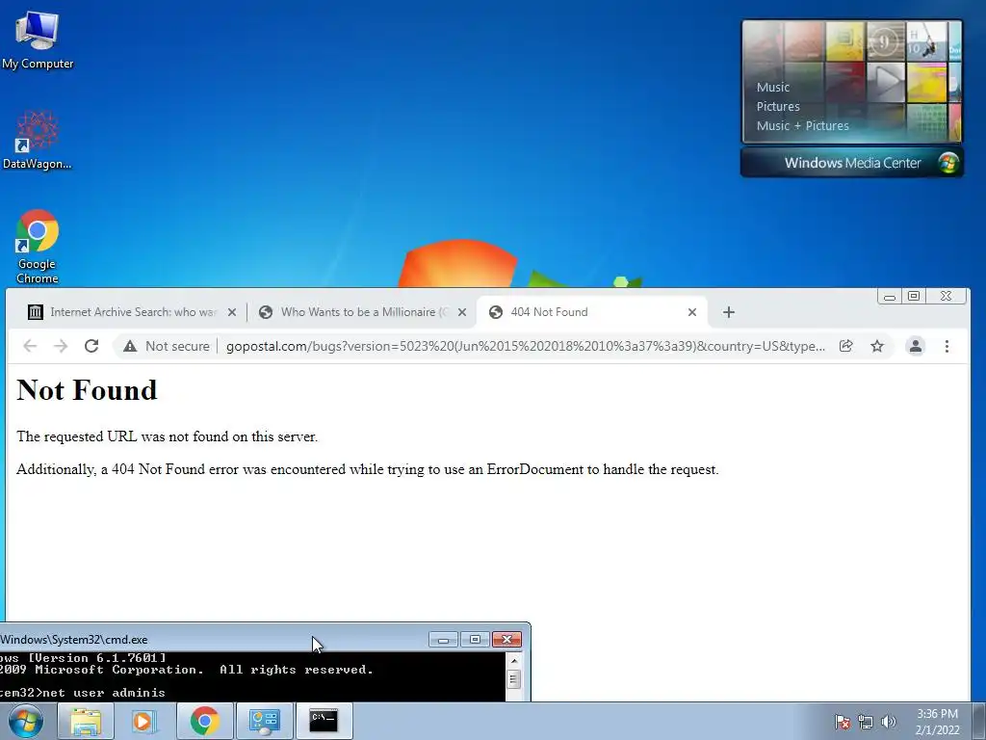The width and height of the screenshot is (986, 740).
Task: Click up arrow of cmd window scrollbar
Action: point(514,661)
